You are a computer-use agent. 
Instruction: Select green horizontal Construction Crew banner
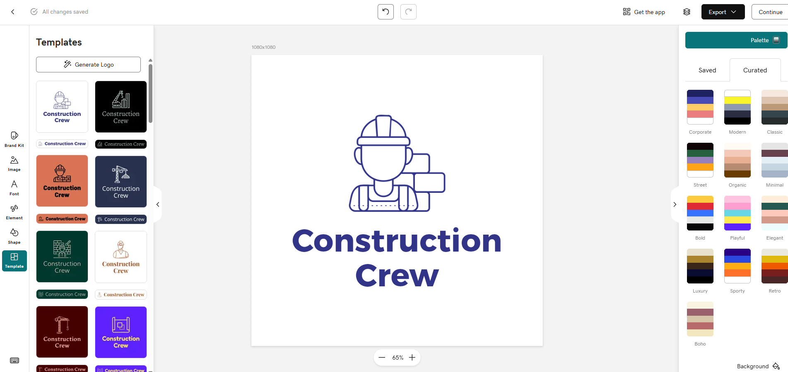point(62,294)
